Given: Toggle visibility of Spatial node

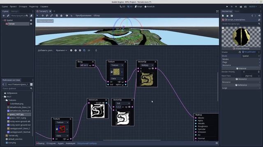Looking at the screenshot, I should (31, 20).
